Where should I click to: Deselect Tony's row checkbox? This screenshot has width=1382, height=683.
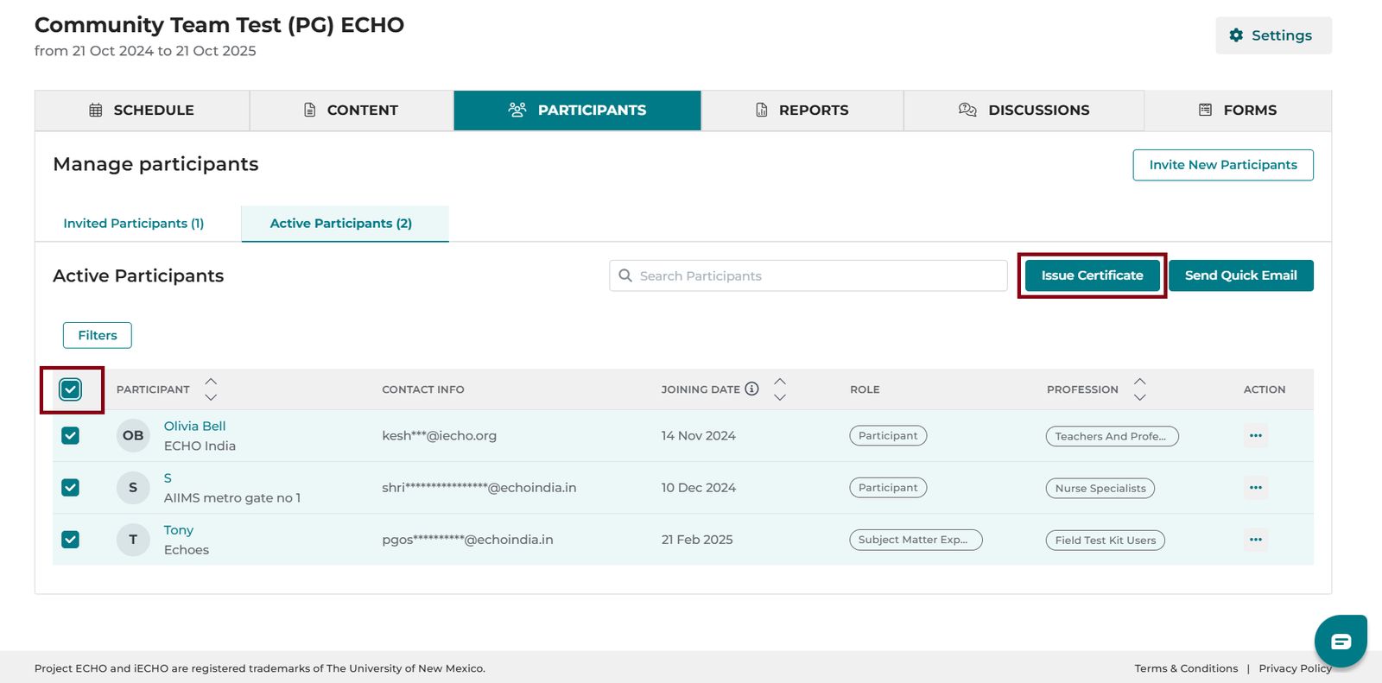click(71, 540)
